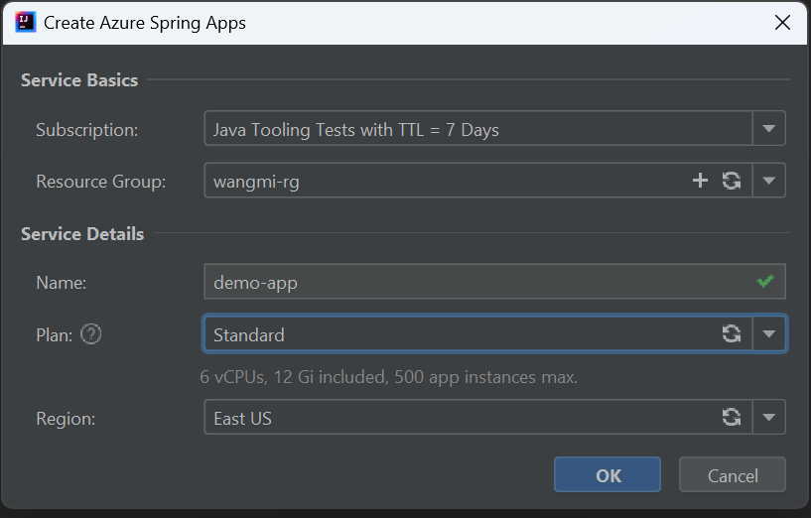Click the 'Create Azure Spring Apps' title text
Viewport: 811px width, 518px height.
[x=145, y=23]
